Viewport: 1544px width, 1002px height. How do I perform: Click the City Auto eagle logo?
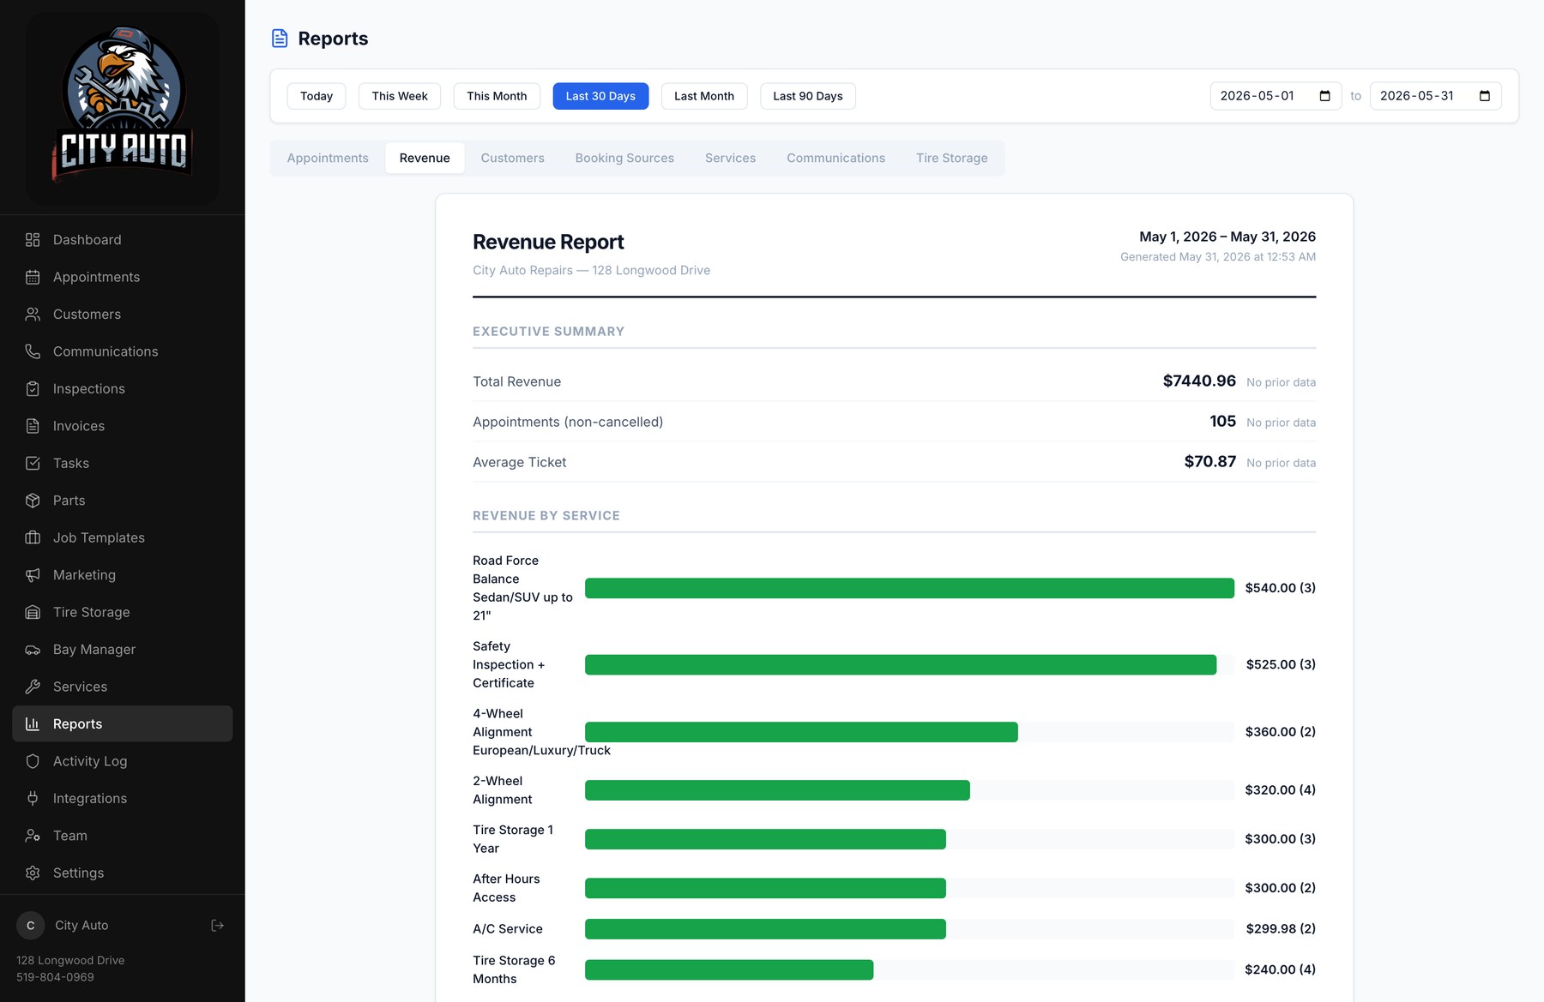pos(123,106)
